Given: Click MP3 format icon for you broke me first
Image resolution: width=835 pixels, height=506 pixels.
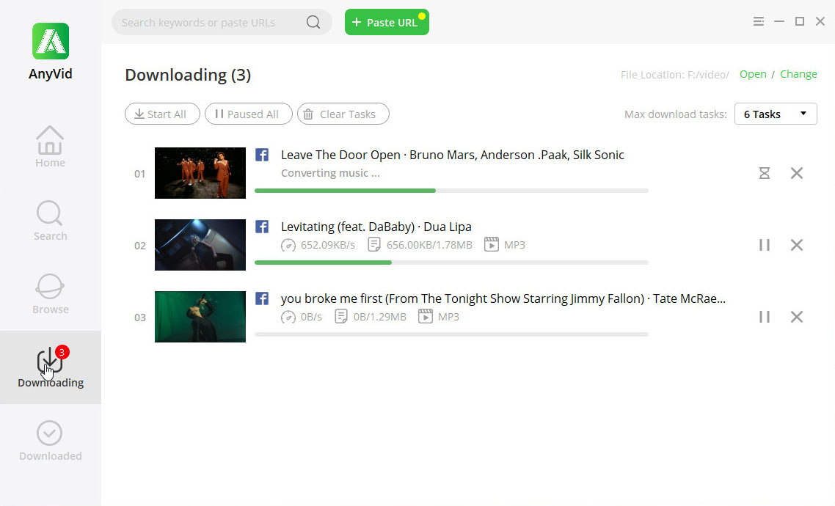Looking at the screenshot, I should 425,317.
